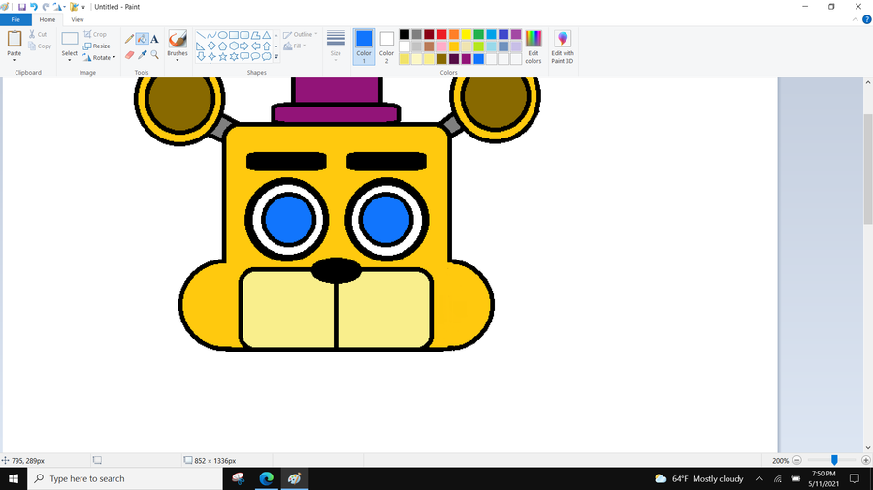The height and width of the screenshot is (490, 873).
Task: Open Edit colors dialog
Action: [533, 46]
